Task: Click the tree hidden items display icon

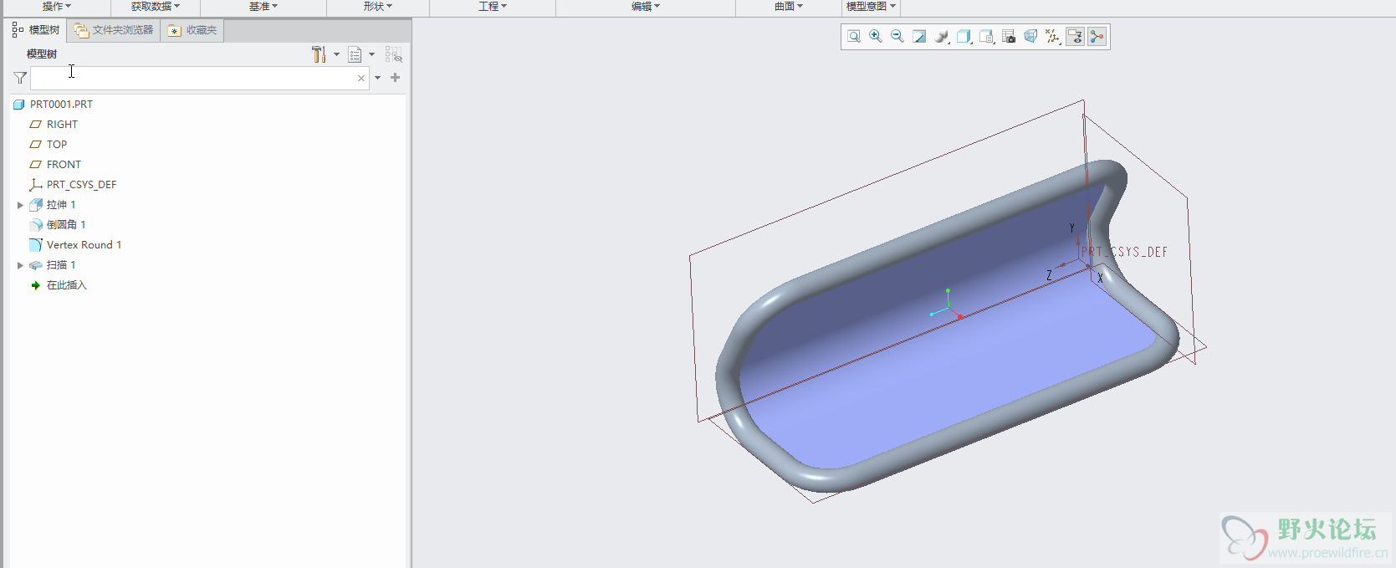Action: point(393,54)
